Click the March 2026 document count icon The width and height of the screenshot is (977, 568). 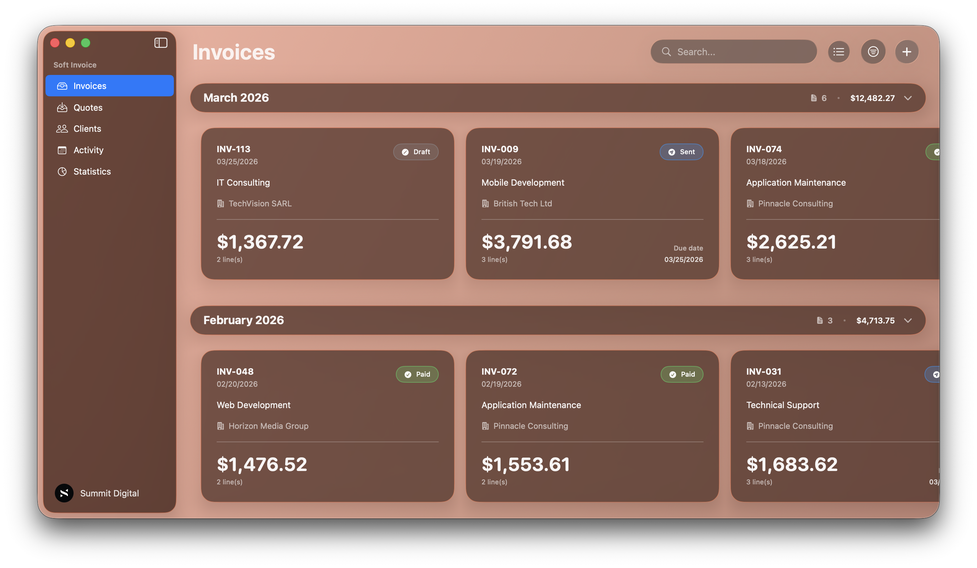(814, 98)
